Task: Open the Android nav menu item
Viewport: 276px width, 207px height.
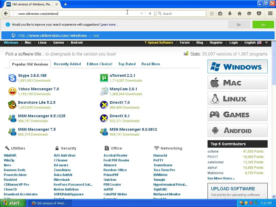Action: [77, 43]
